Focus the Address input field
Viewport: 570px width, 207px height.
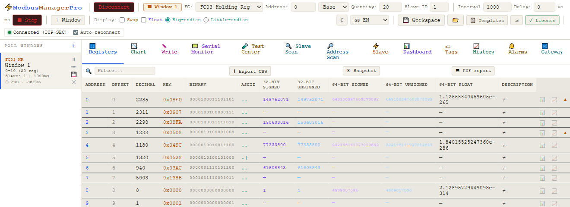point(303,7)
